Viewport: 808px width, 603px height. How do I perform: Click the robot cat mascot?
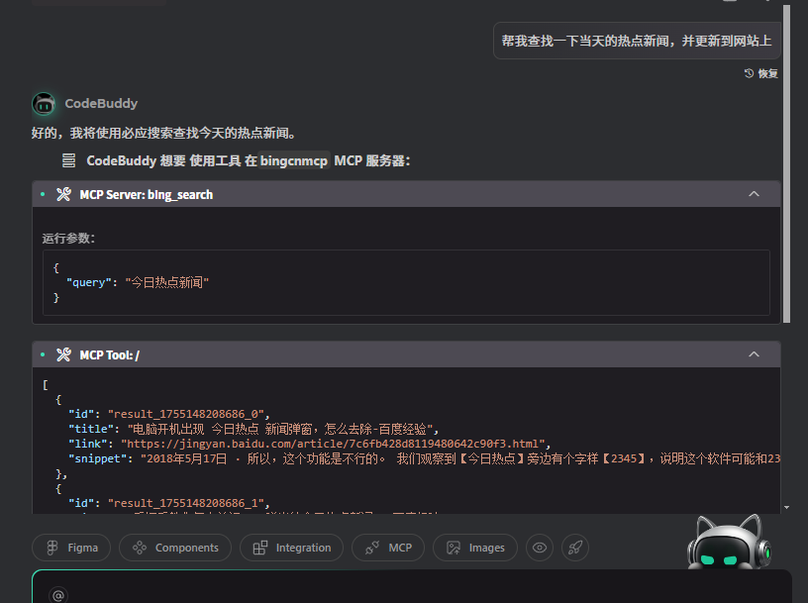click(x=729, y=543)
